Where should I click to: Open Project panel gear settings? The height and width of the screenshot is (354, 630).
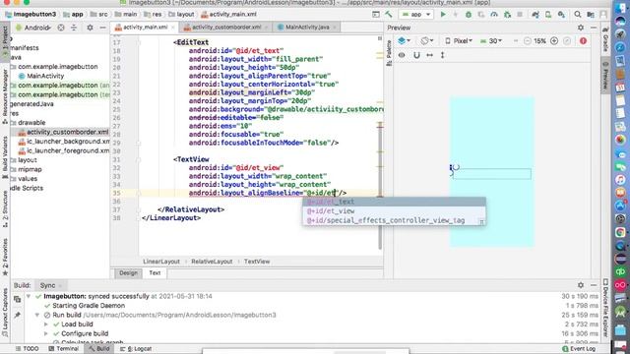[90, 28]
